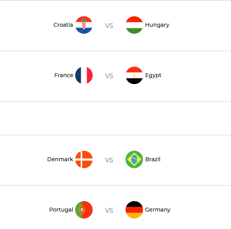Image resolution: width=231 pixels, height=229 pixels.
Task: Select the France flag icon
Action: pyautogui.click(x=84, y=76)
